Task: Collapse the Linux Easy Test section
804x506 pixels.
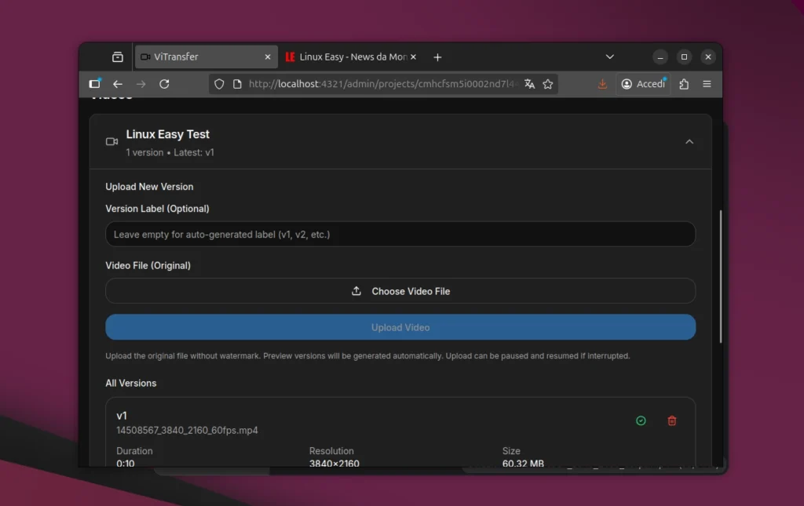Action: click(x=689, y=142)
